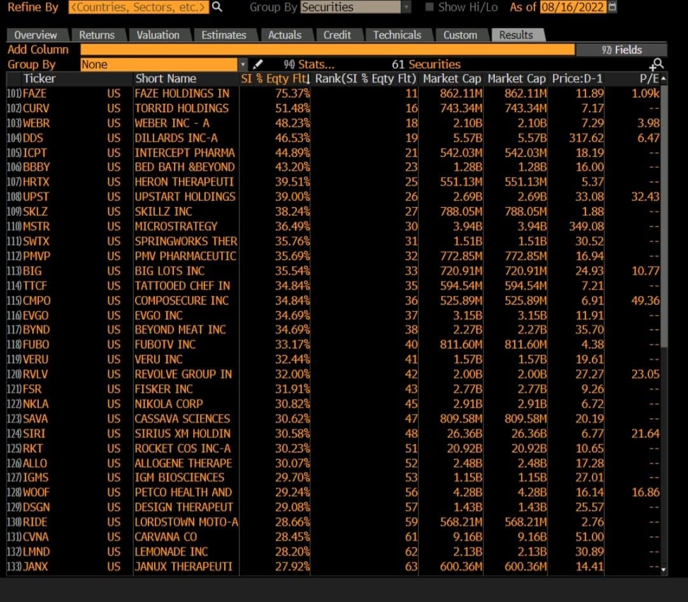This screenshot has height=602, width=688.
Task: Select the 110) MSTR ticker
Action: coord(36,226)
